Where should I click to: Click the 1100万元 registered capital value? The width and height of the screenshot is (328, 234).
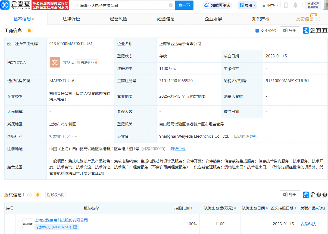(167, 69)
